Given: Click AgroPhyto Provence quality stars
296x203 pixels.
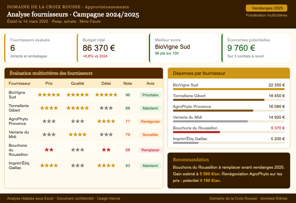Looking at the screenshot, I should pyautogui.click(x=78, y=121).
